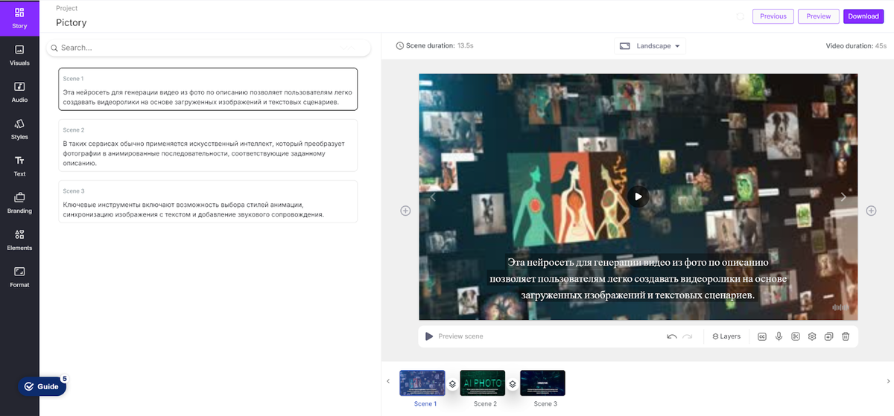Play the video with center play button

pyautogui.click(x=637, y=196)
